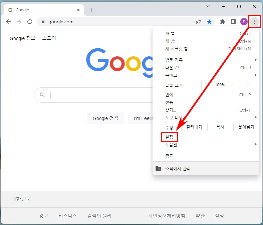Click the forward navigation arrow
The image size is (263, 225).
[19, 22]
